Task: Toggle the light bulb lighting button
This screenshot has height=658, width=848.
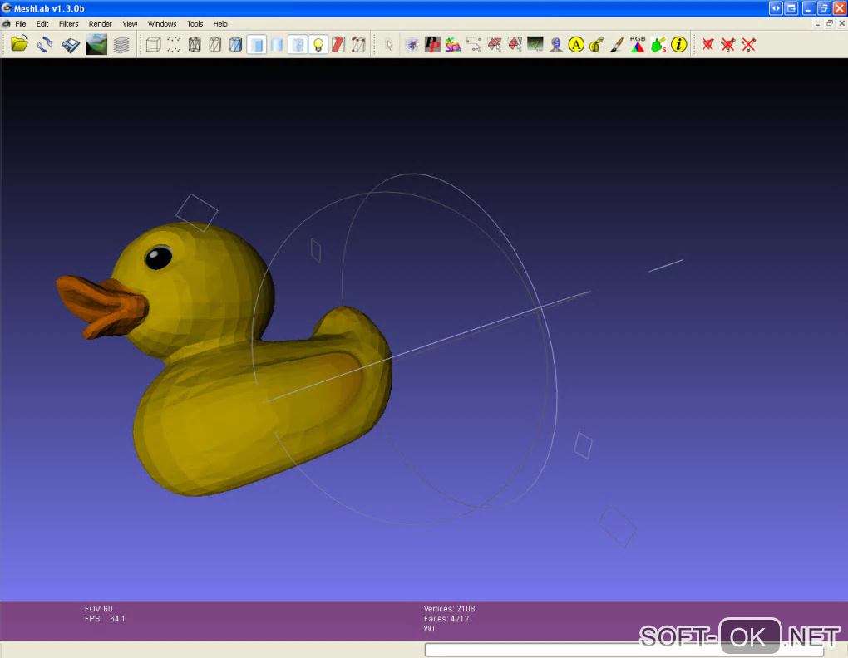Action: pyautogui.click(x=318, y=44)
